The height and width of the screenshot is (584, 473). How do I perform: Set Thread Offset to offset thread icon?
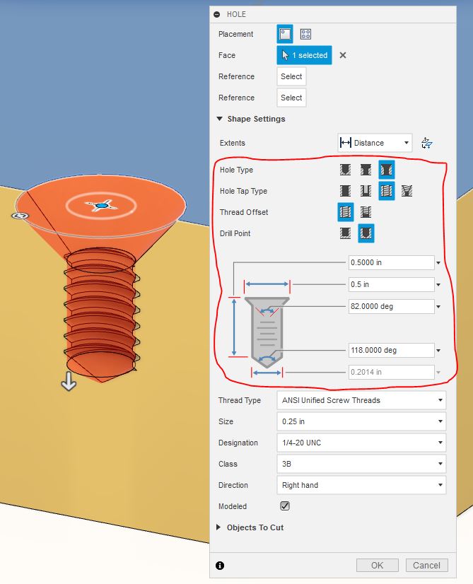(x=366, y=212)
